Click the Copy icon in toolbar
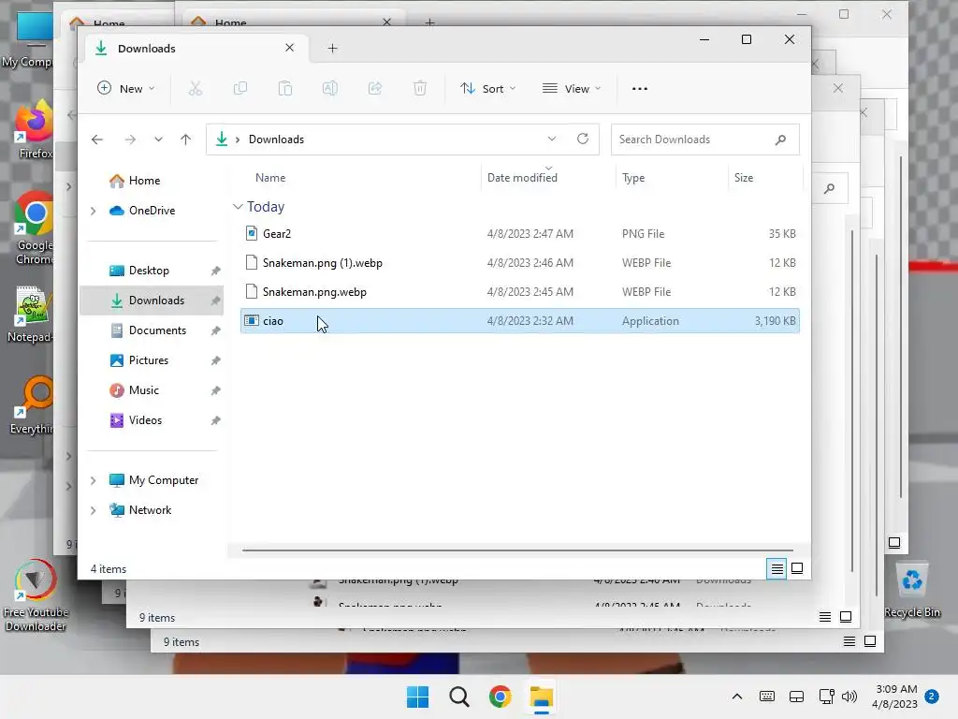 coord(240,89)
